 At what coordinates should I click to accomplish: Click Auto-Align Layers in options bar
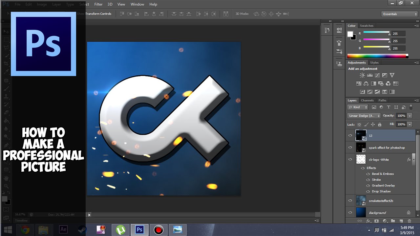[226, 14]
